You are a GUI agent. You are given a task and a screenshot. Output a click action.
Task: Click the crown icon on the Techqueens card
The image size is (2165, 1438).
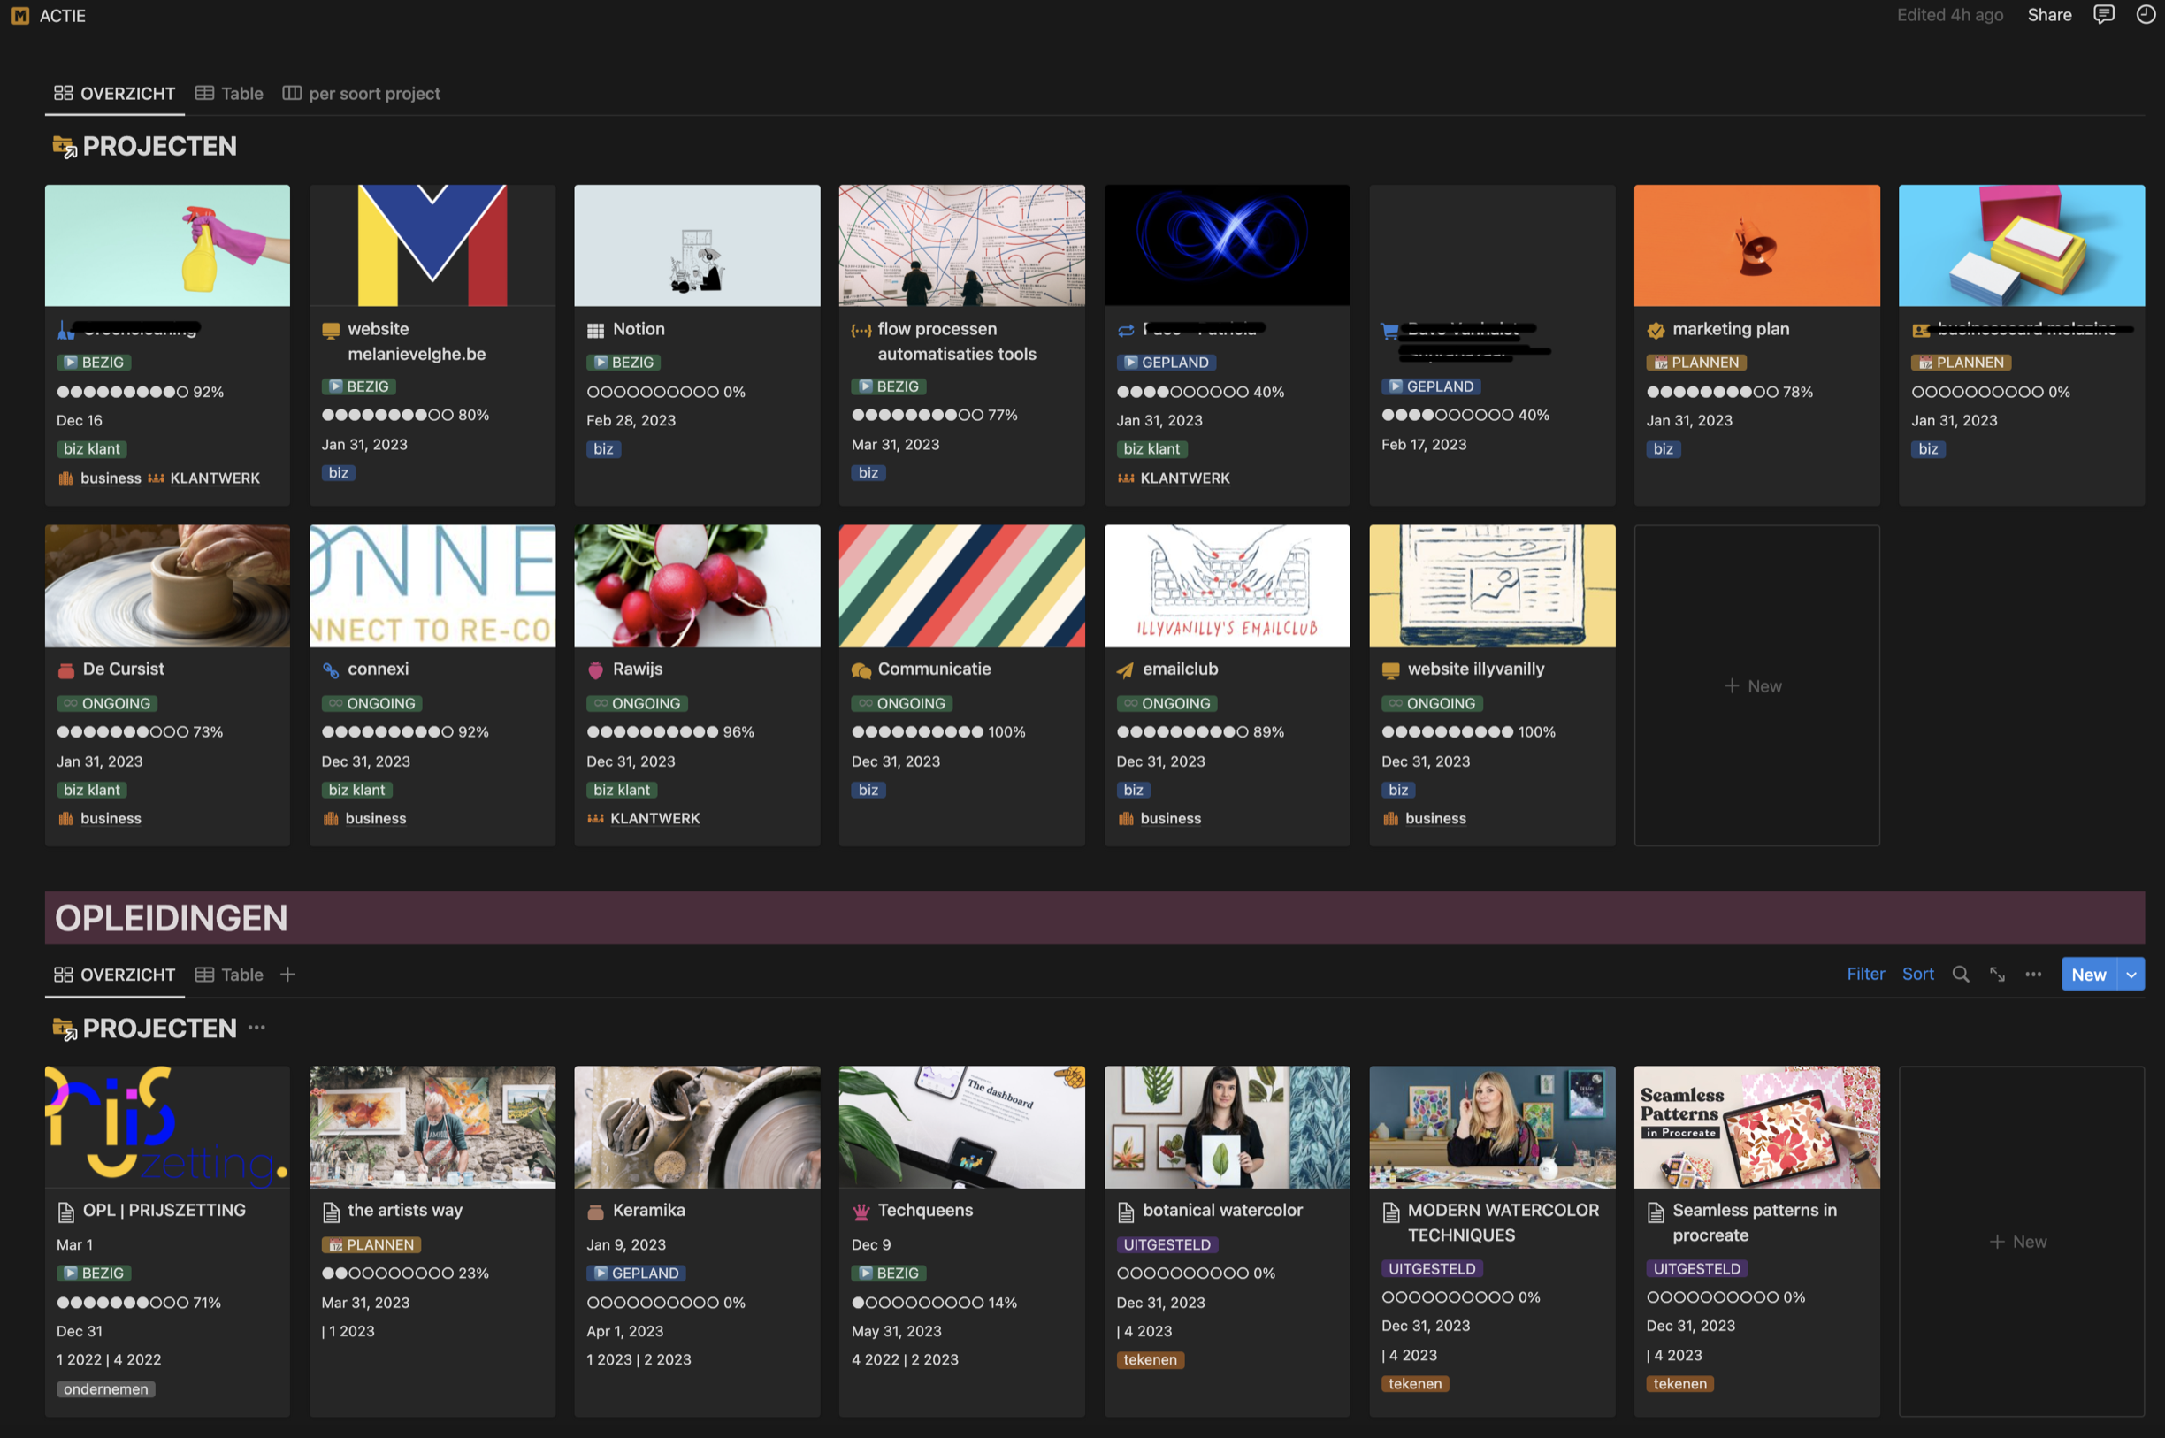861,1210
